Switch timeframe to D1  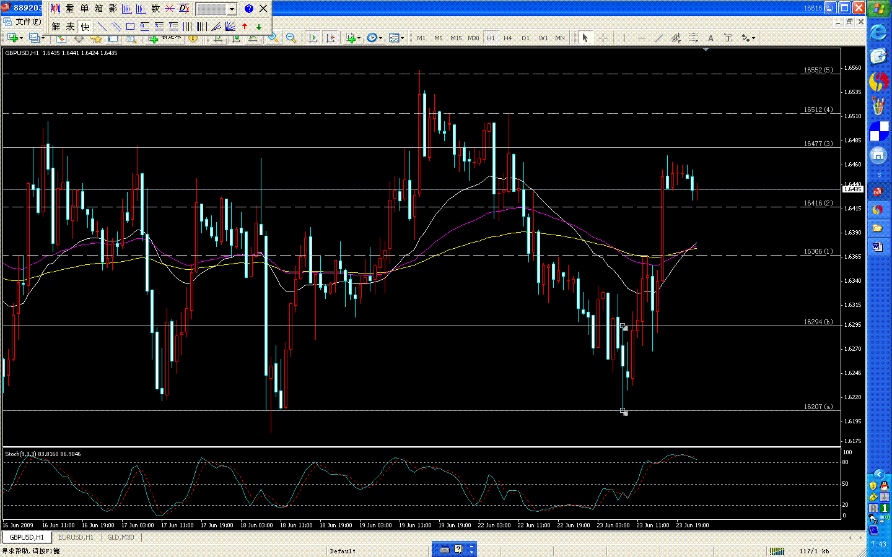(525, 38)
